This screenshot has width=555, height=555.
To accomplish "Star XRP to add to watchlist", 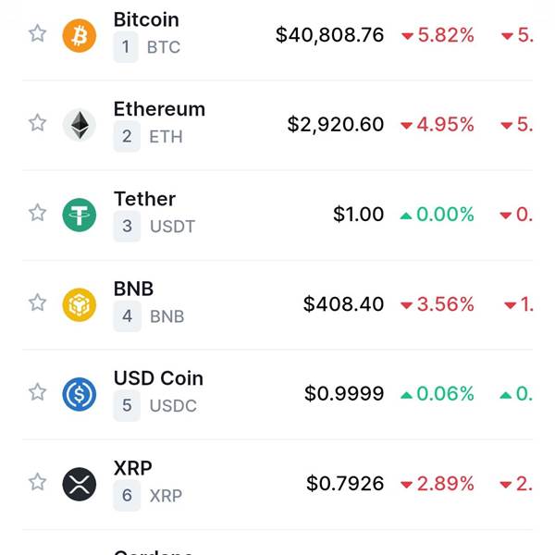I will pyautogui.click(x=37, y=482).
